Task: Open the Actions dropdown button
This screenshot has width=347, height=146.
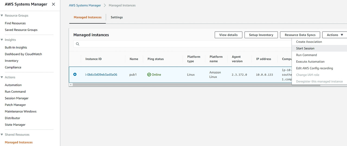Action: click(x=335, y=35)
